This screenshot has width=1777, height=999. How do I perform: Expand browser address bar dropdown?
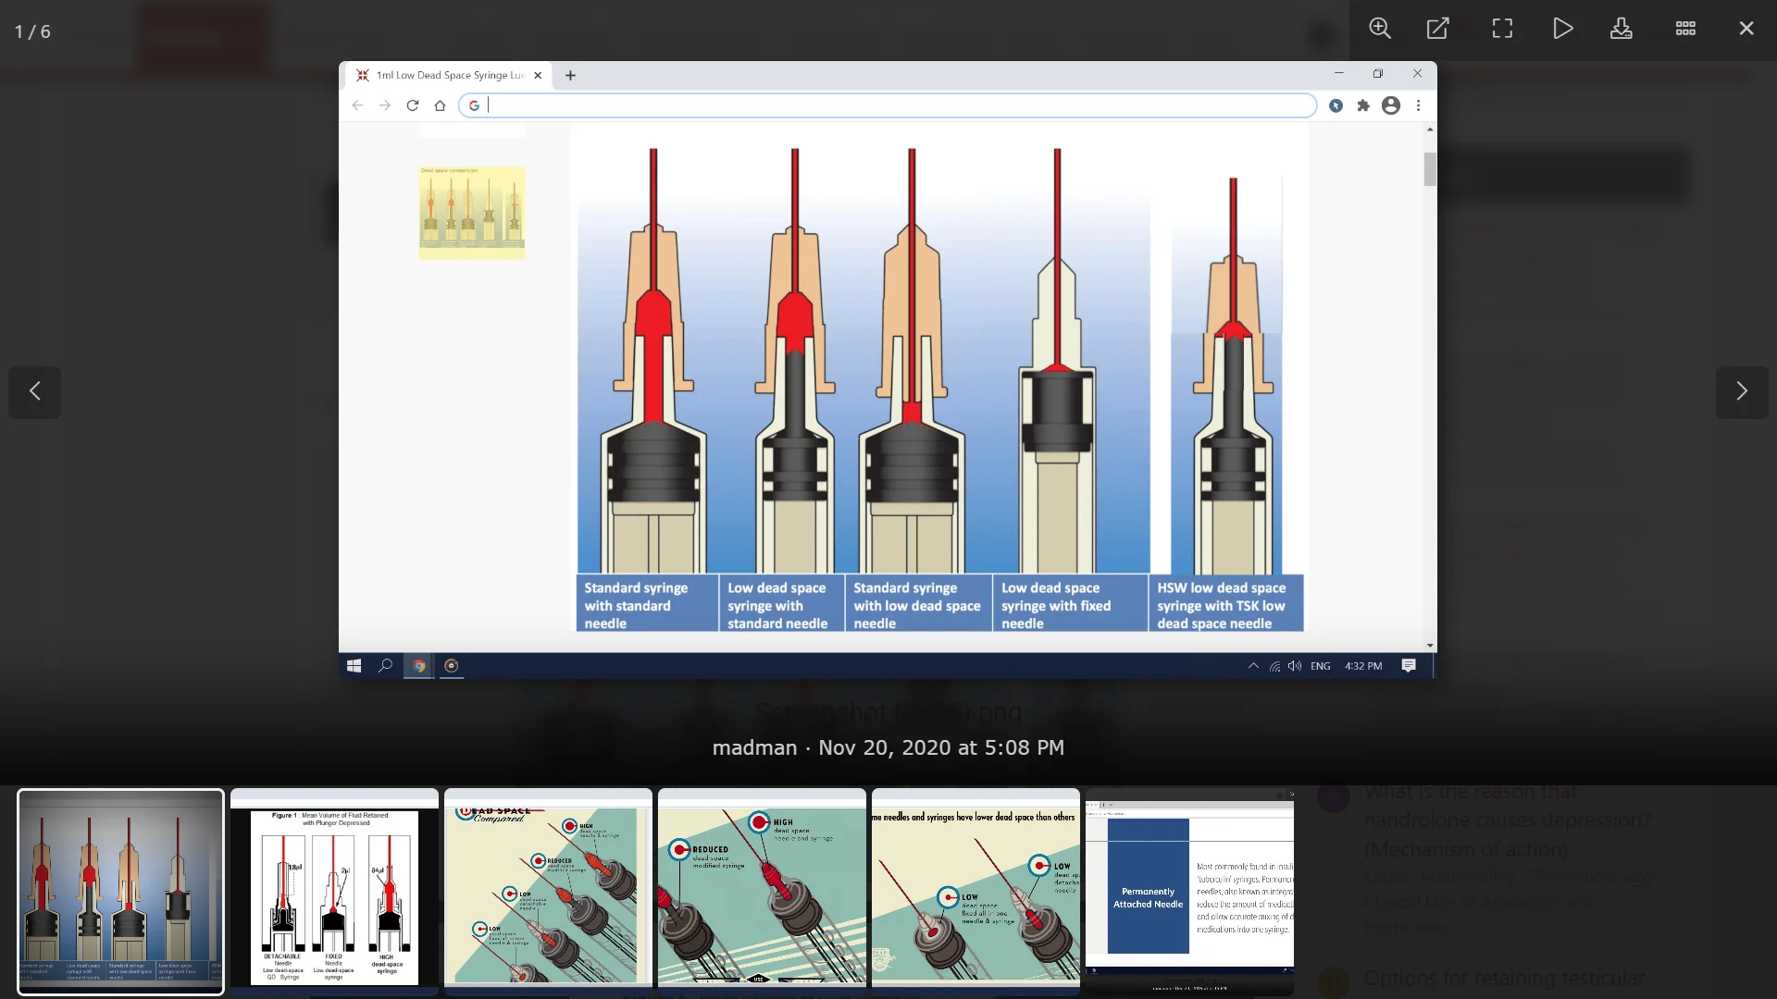coord(888,105)
